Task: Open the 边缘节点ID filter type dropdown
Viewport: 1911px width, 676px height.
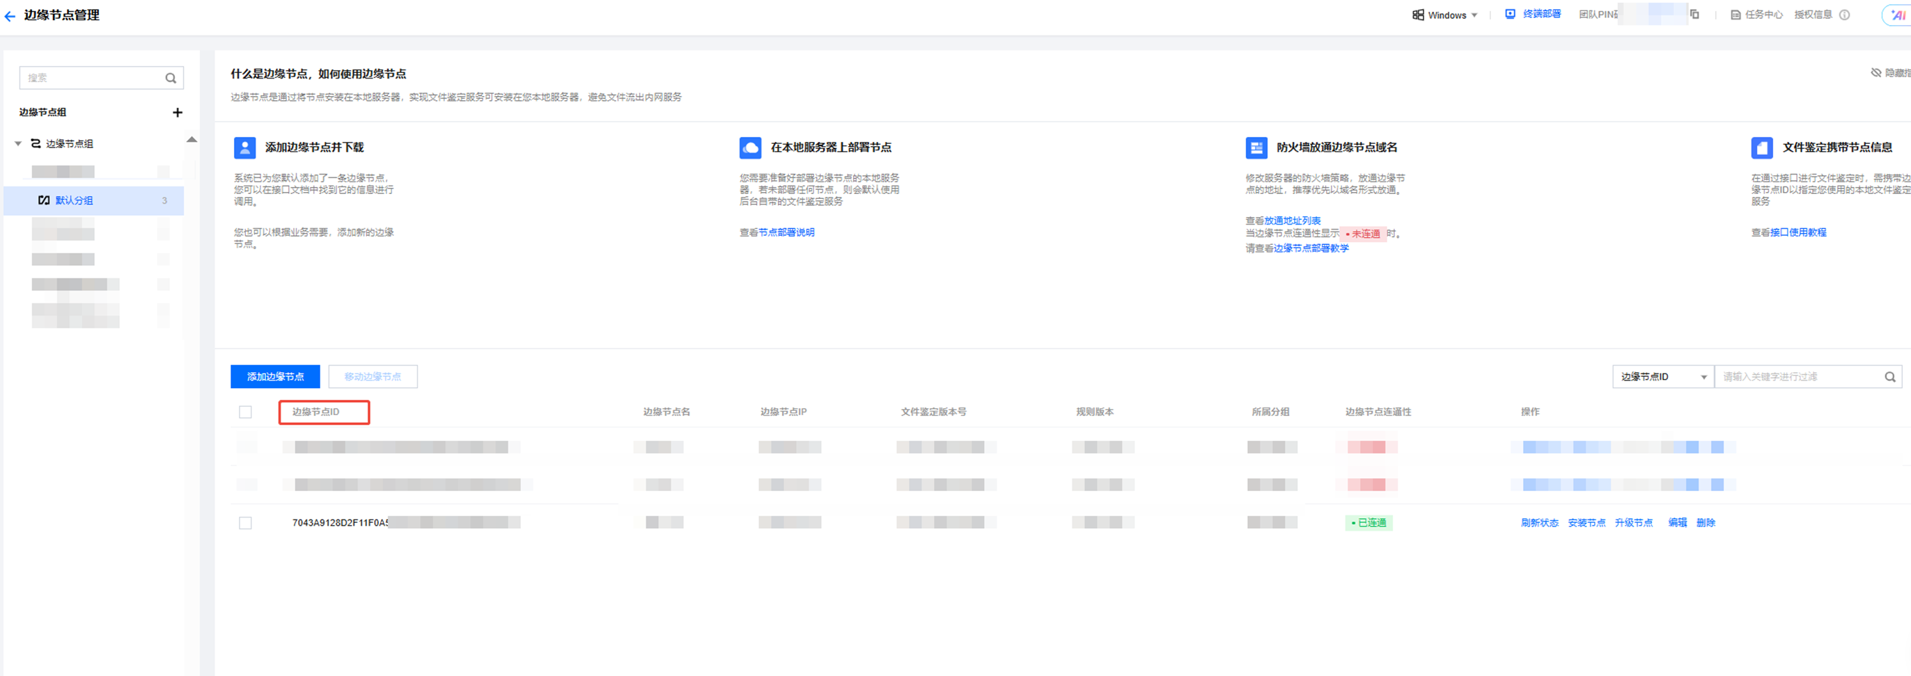Action: pos(1662,376)
